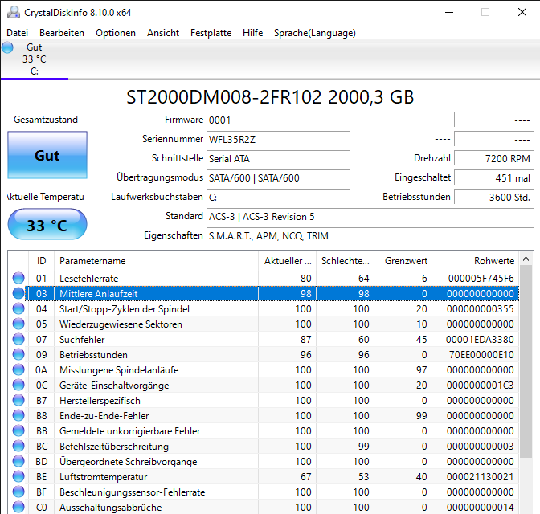The image size is (540, 514).
Task: Open the Optionen menu
Action: coord(116,33)
